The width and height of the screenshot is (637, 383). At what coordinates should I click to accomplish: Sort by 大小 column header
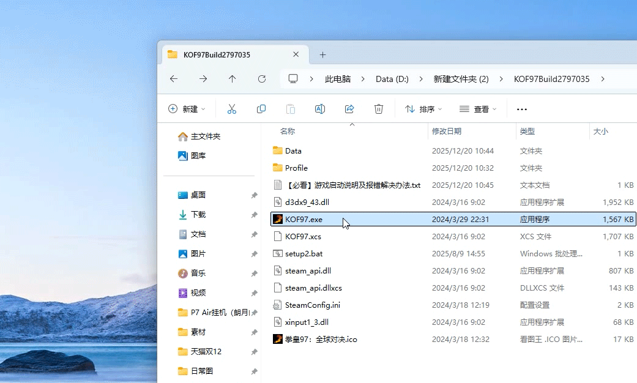point(601,131)
